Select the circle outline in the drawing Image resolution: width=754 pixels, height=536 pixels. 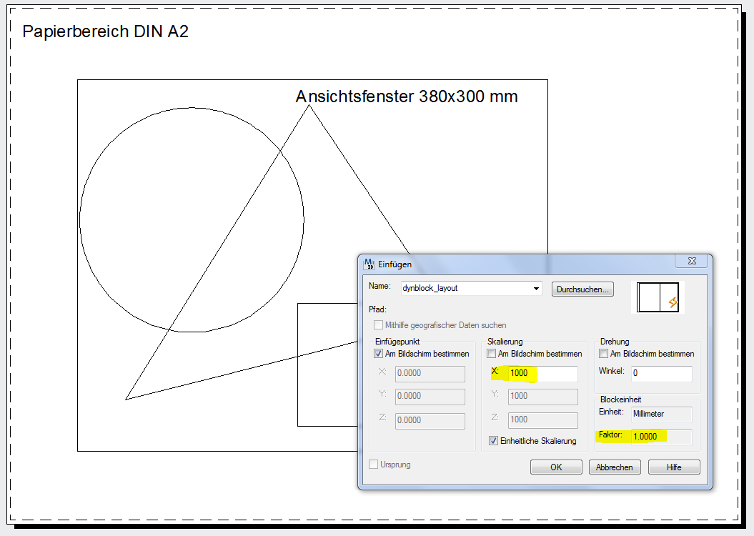coord(80,220)
